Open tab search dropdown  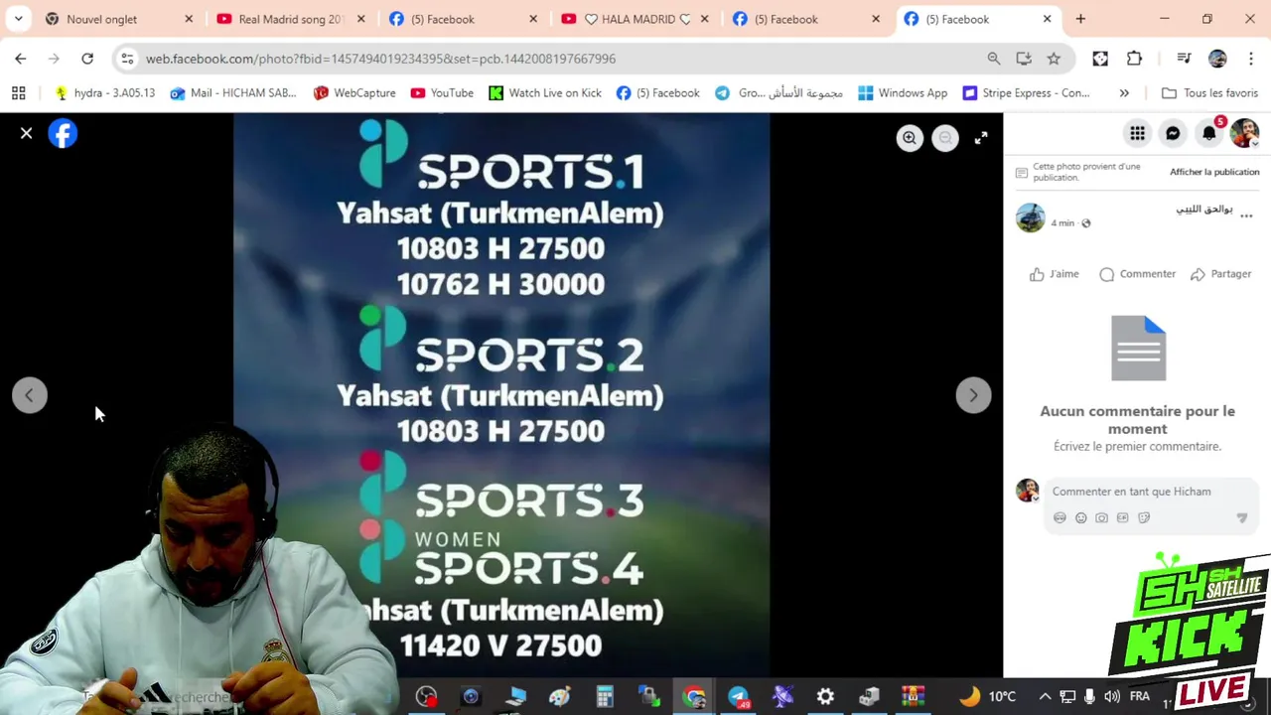point(18,19)
